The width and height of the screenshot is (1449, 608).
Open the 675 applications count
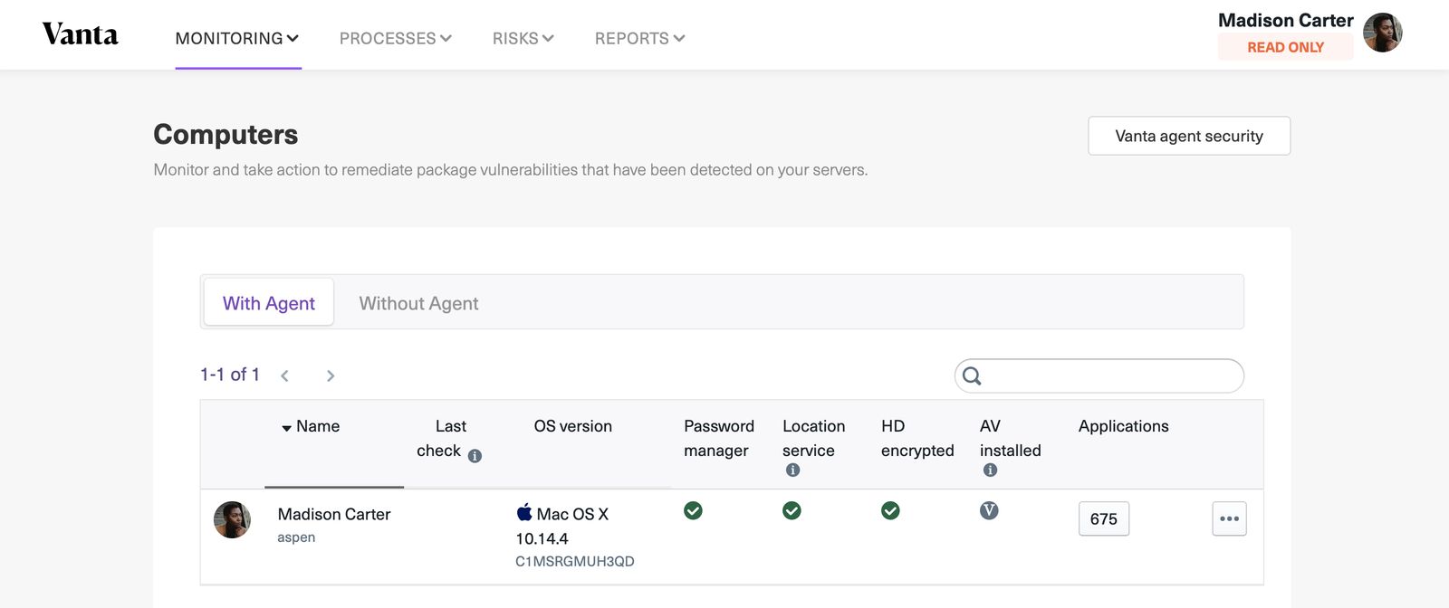pyautogui.click(x=1103, y=518)
